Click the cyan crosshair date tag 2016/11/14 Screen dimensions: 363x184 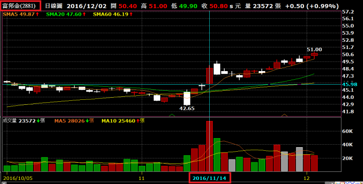[x=210, y=178]
